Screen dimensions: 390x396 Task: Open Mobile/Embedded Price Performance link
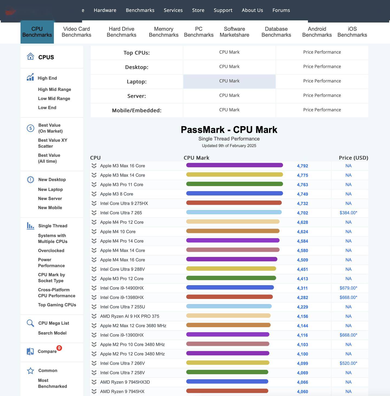[322, 110]
